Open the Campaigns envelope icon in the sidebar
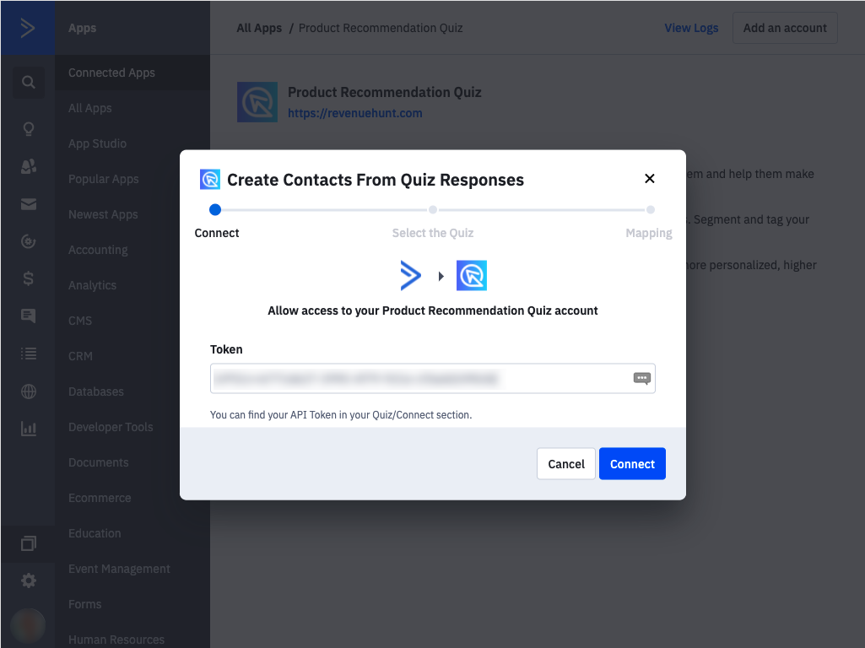The width and height of the screenshot is (865, 648). coord(28,204)
